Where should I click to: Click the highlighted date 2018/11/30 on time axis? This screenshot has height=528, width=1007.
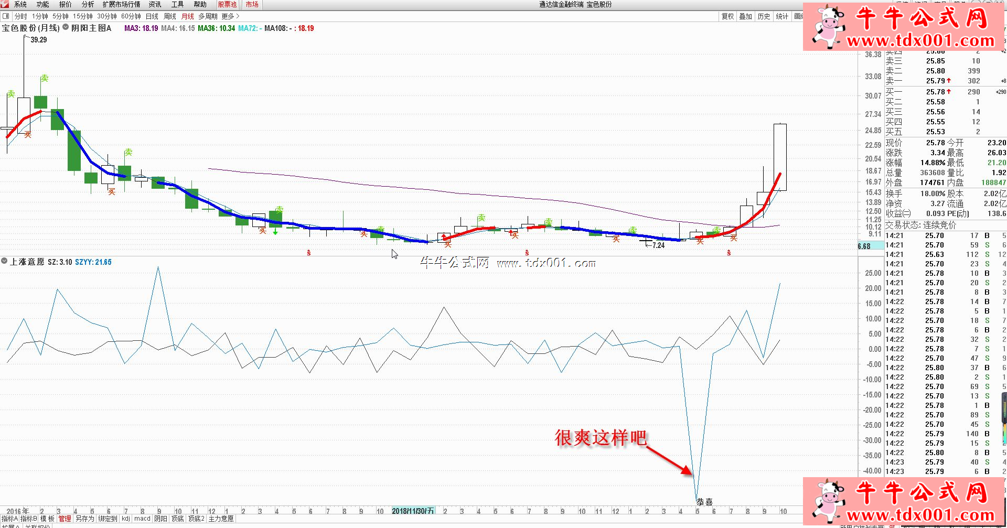(413, 511)
